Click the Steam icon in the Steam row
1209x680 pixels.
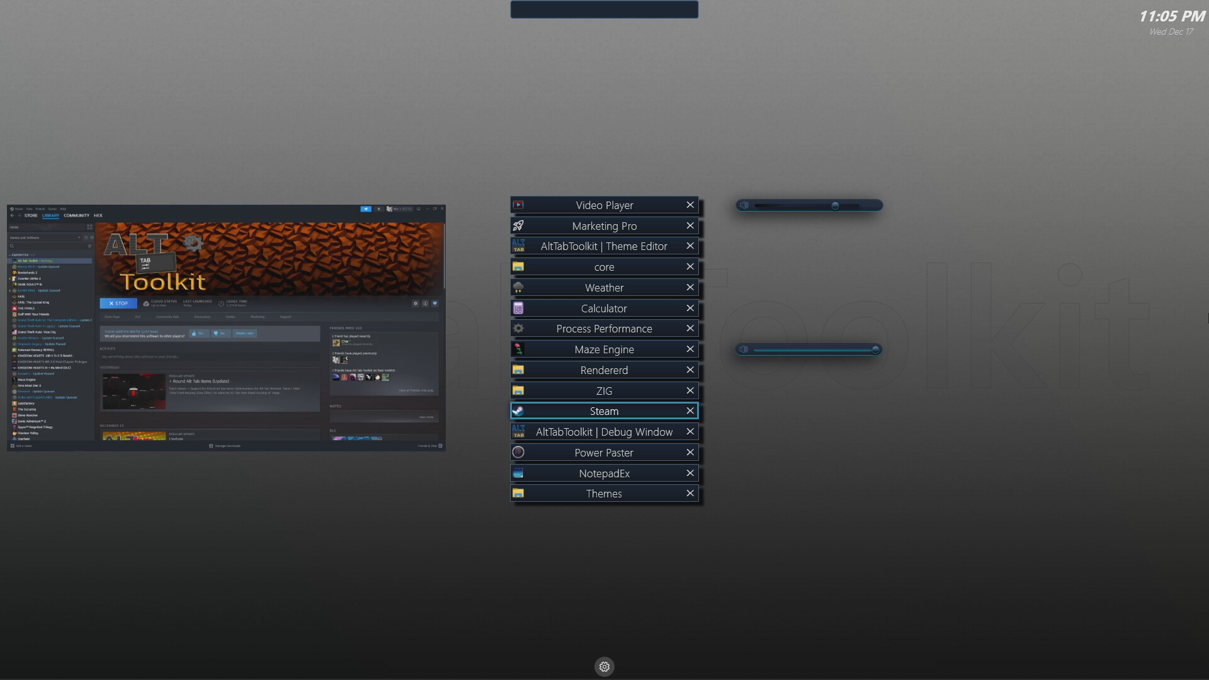click(x=518, y=411)
